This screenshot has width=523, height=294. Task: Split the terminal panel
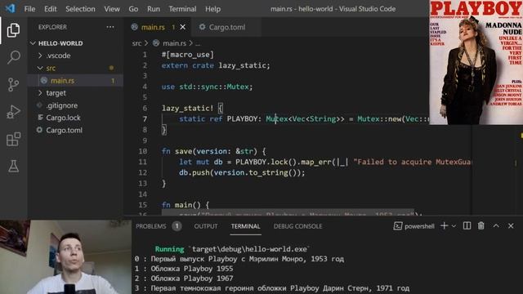[x=467, y=226]
